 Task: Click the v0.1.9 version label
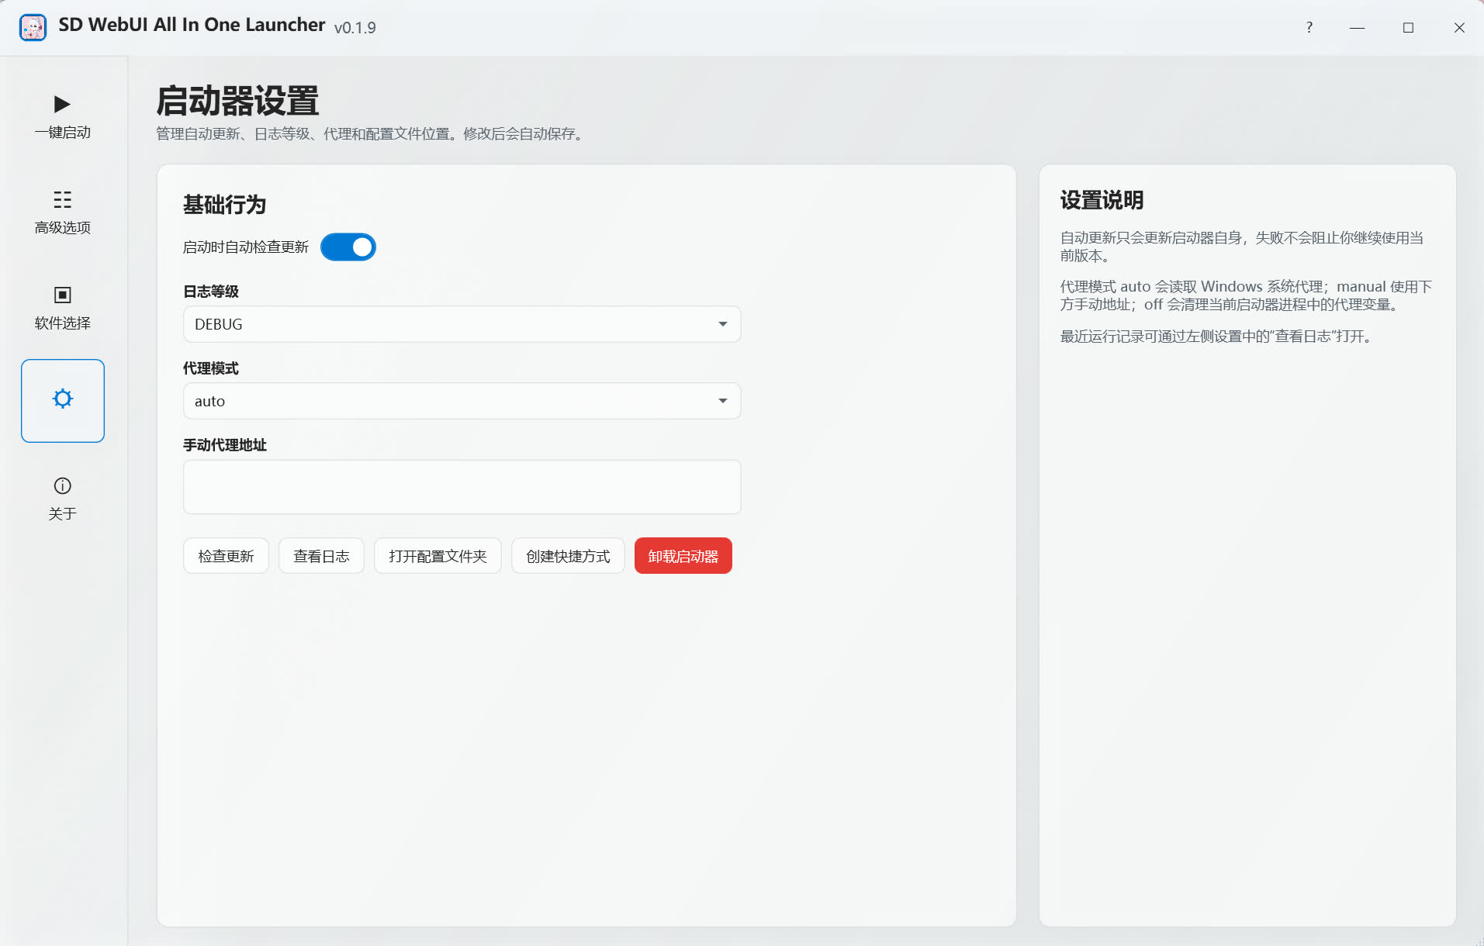355,28
